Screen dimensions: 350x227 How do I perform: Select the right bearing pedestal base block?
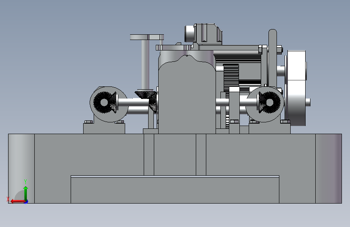pos(270,128)
